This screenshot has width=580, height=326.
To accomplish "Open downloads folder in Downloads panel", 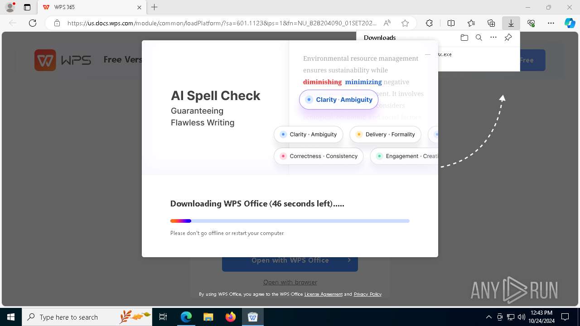I will pos(464,38).
